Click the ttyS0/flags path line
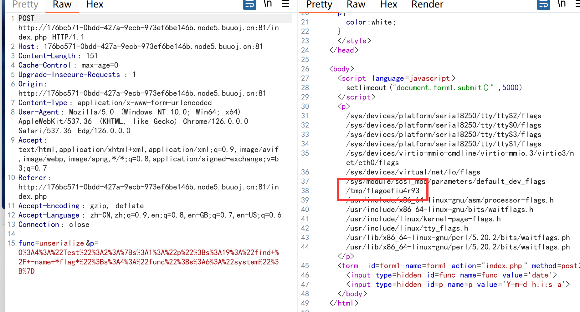 coord(444,125)
